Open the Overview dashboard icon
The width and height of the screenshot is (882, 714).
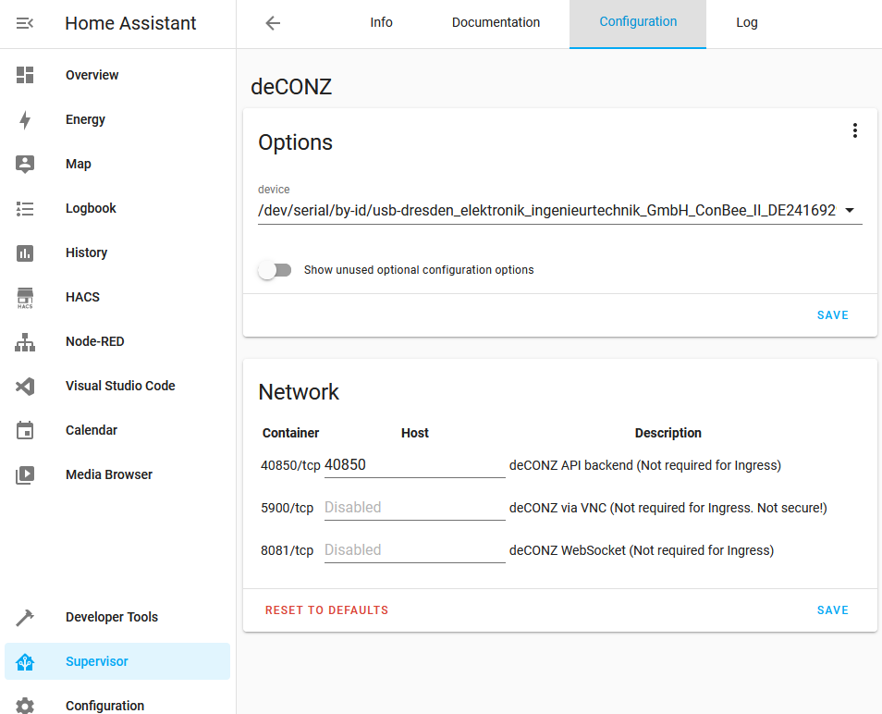25,75
